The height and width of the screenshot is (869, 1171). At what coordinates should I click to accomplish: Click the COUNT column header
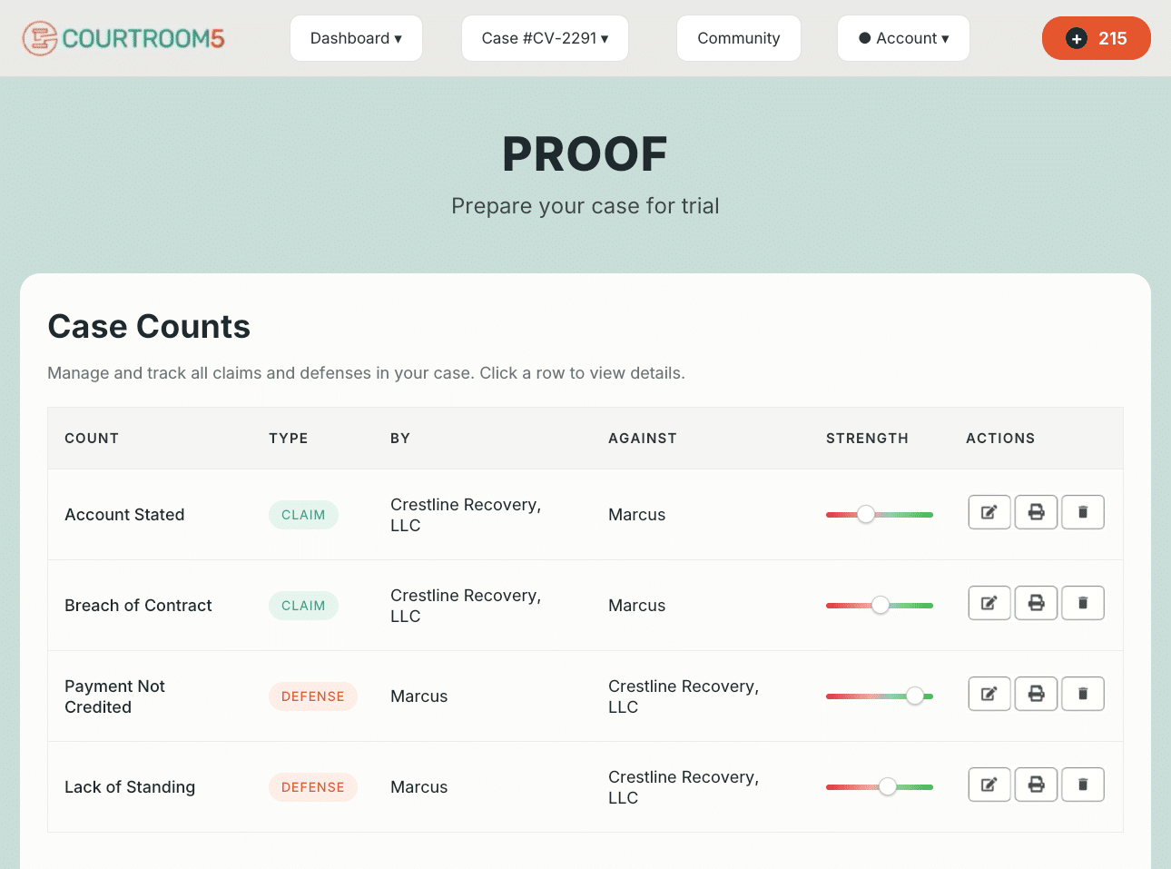point(92,439)
